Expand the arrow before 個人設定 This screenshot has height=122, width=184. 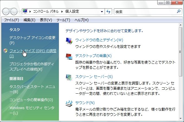(62, 11)
